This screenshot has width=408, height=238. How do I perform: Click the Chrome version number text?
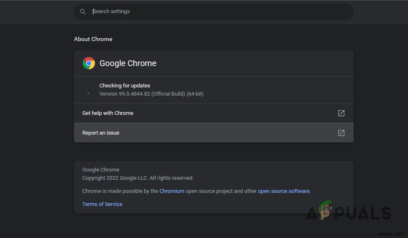tap(151, 94)
